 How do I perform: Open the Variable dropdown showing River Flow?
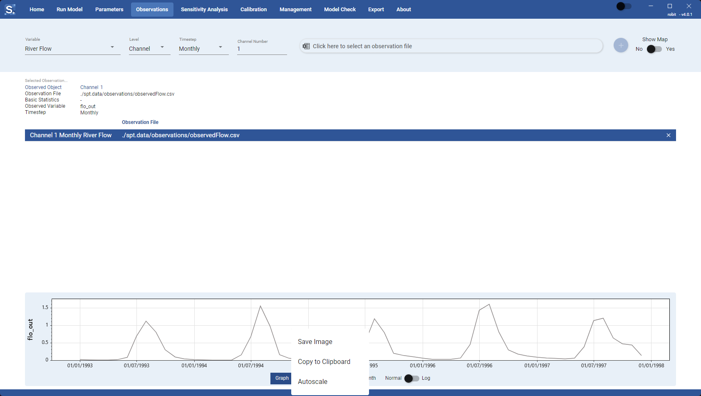(x=73, y=49)
